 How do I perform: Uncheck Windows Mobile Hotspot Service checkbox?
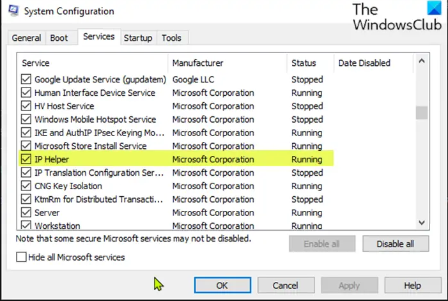pyautogui.click(x=26, y=120)
